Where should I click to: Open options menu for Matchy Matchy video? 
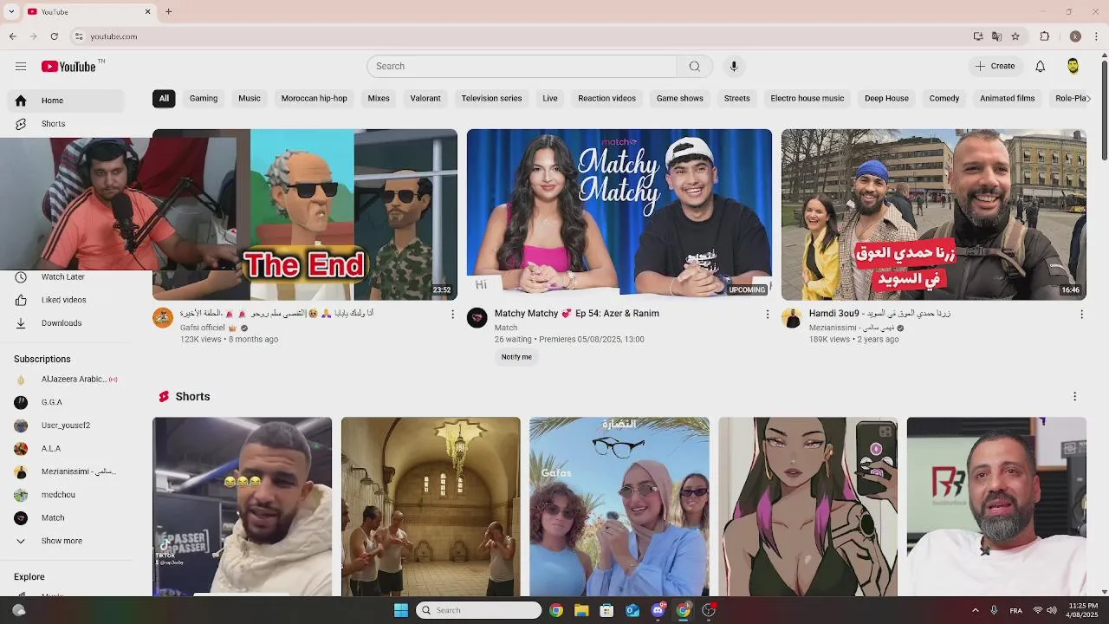point(767,315)
